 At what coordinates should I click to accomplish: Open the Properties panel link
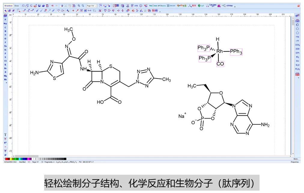(x=294, y=162)
